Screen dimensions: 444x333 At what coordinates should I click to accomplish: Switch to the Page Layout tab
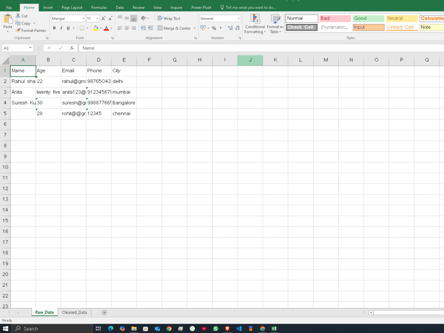(x=72, y=8)
